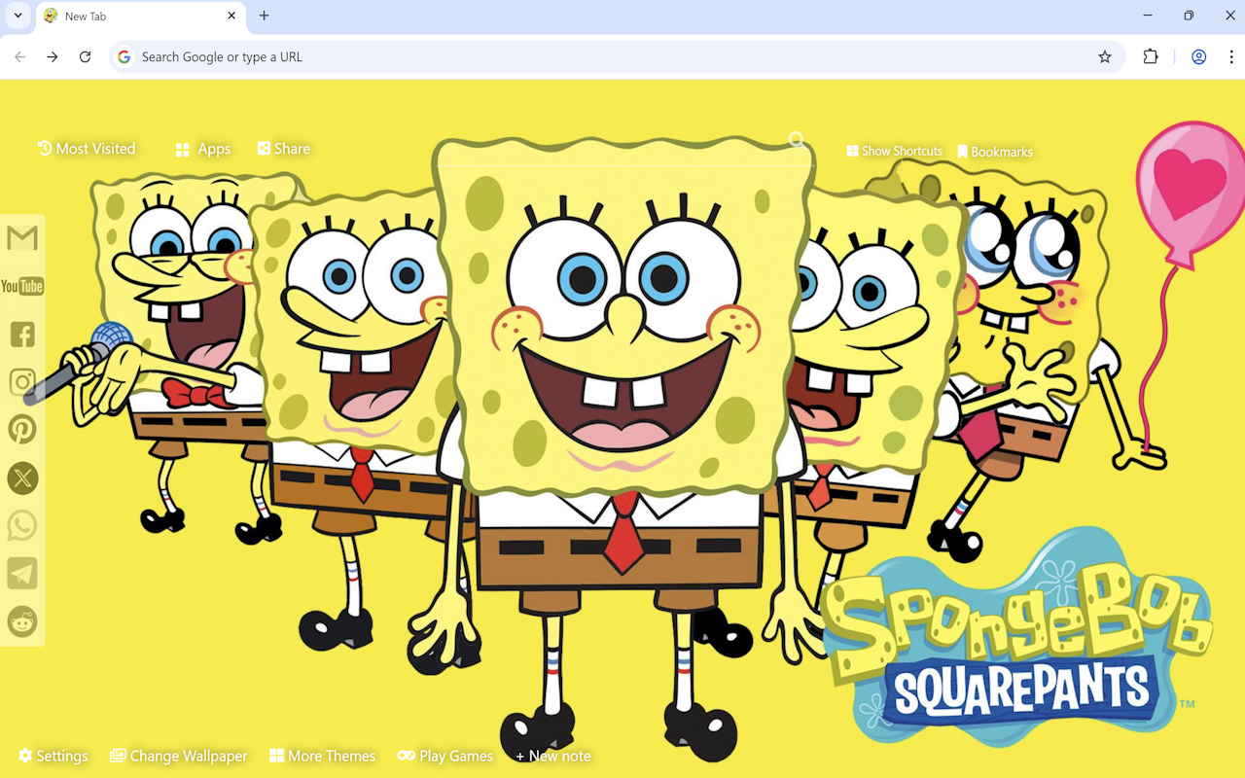Open Facebook from the sidebar
The image size is (1245, 778).
tap(21, 334)
